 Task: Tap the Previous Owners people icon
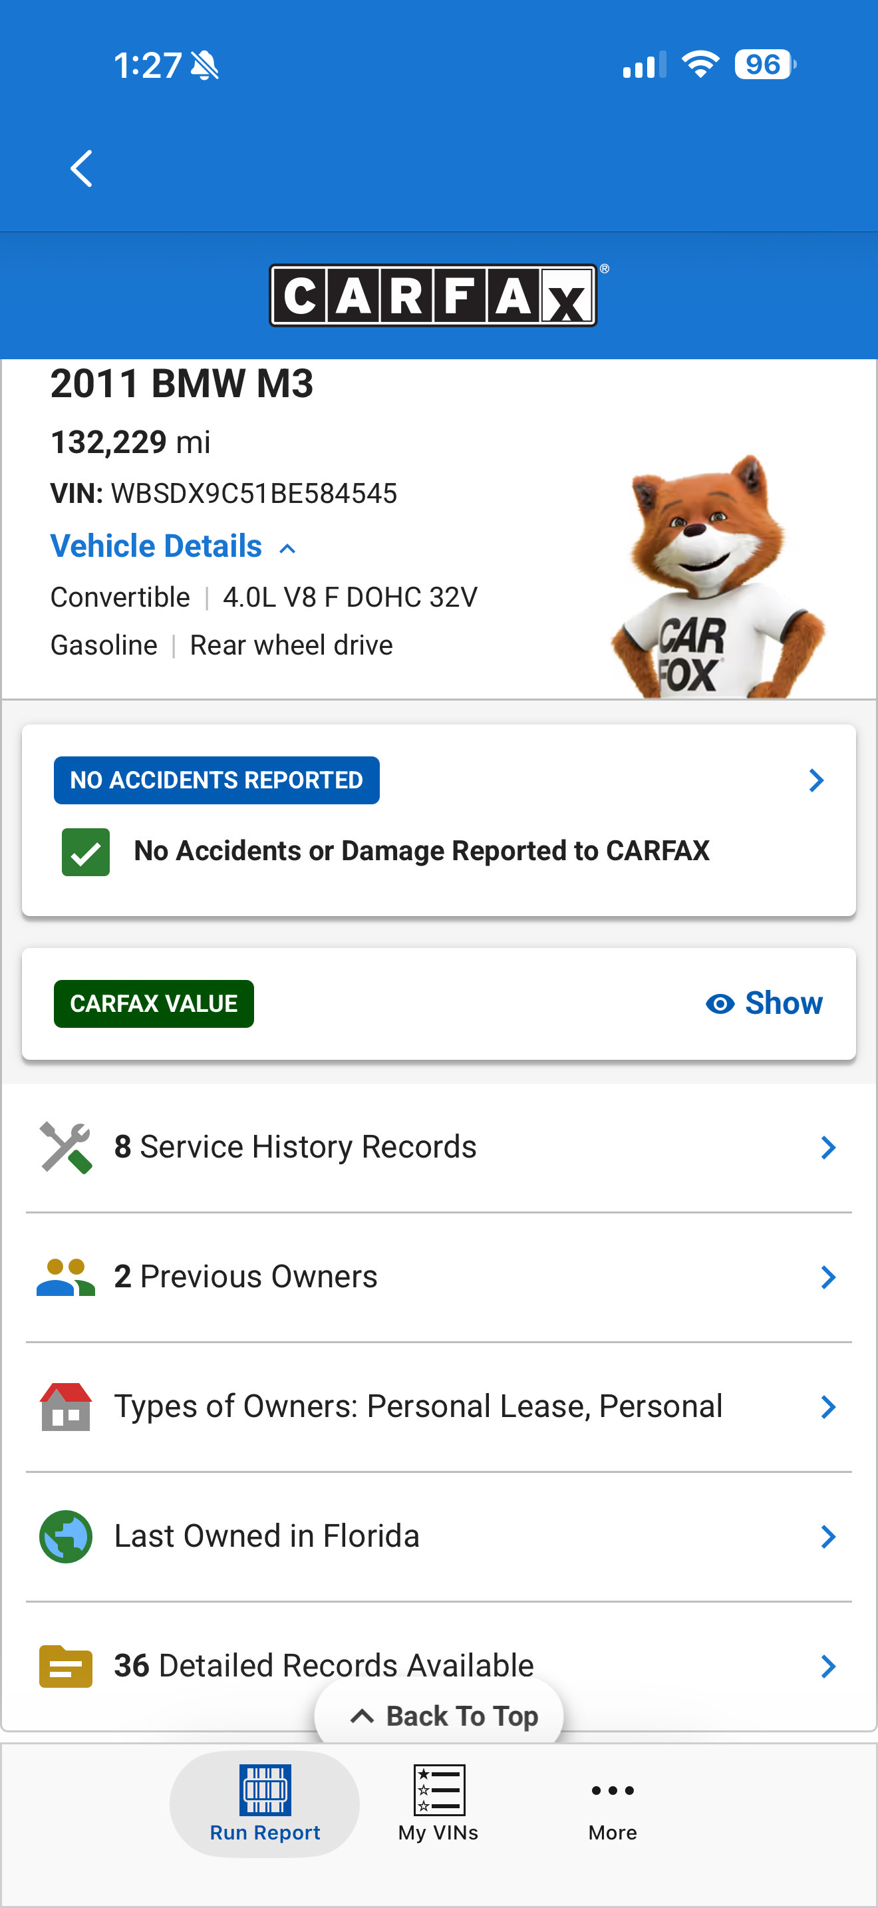click(66, 1277)
